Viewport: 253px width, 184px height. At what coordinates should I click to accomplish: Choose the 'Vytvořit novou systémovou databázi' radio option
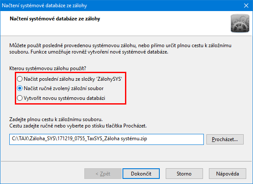[x=19, y=98]
